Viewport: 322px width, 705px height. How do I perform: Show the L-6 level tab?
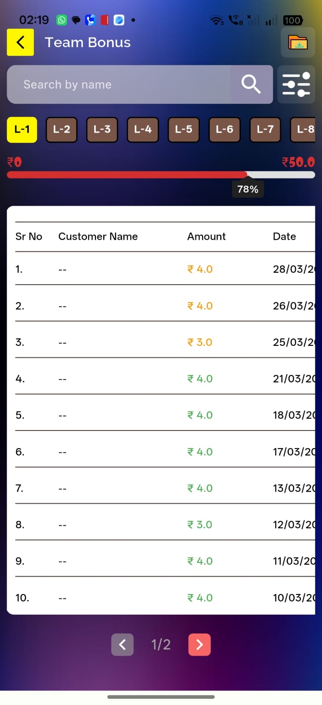(224, 130)
